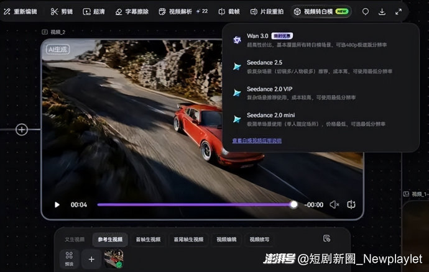Image resolution: width=429 pixels, height=272 pixels.
Task: Click the plus button to add reference
Action: (91, 259)
